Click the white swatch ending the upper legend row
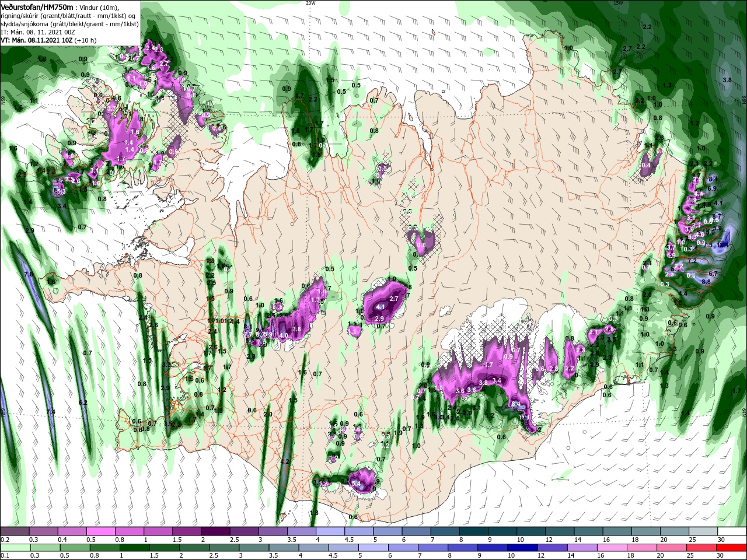 [732, 531]
